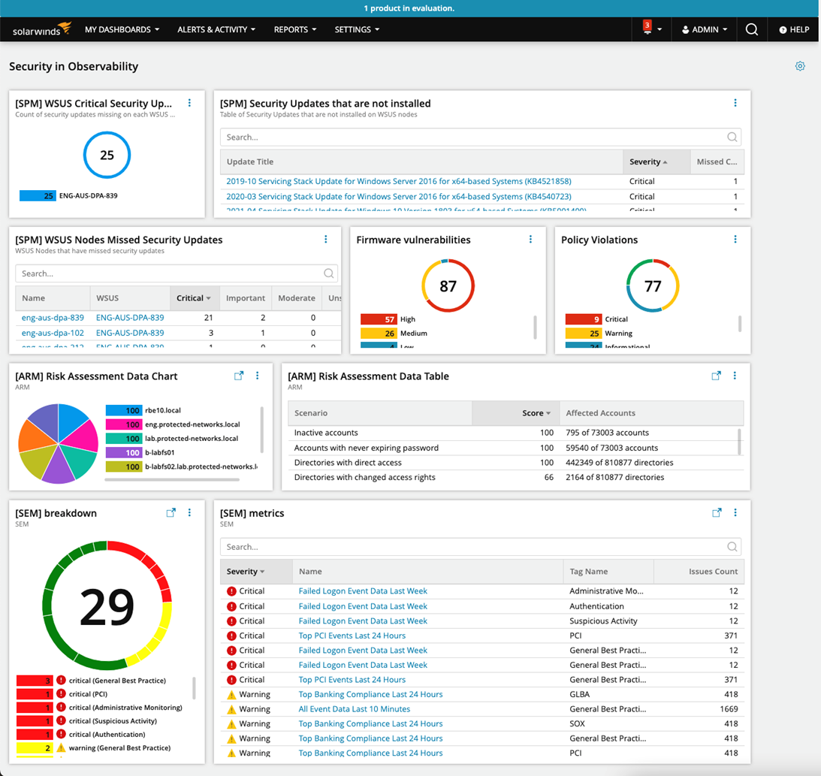Open node eng-aus-dpa-102 link

(53, 333)
